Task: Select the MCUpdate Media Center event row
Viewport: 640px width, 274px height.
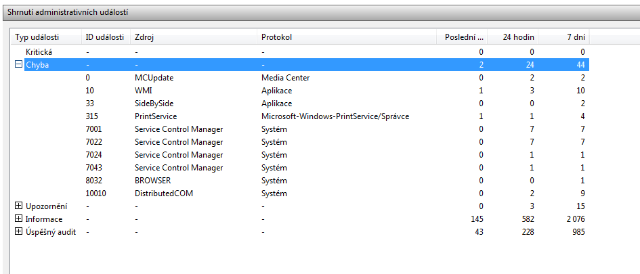Action: [x=154, y=78]
